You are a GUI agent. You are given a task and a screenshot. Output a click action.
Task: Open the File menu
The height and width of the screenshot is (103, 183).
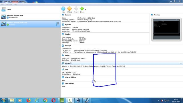point(2,5)
